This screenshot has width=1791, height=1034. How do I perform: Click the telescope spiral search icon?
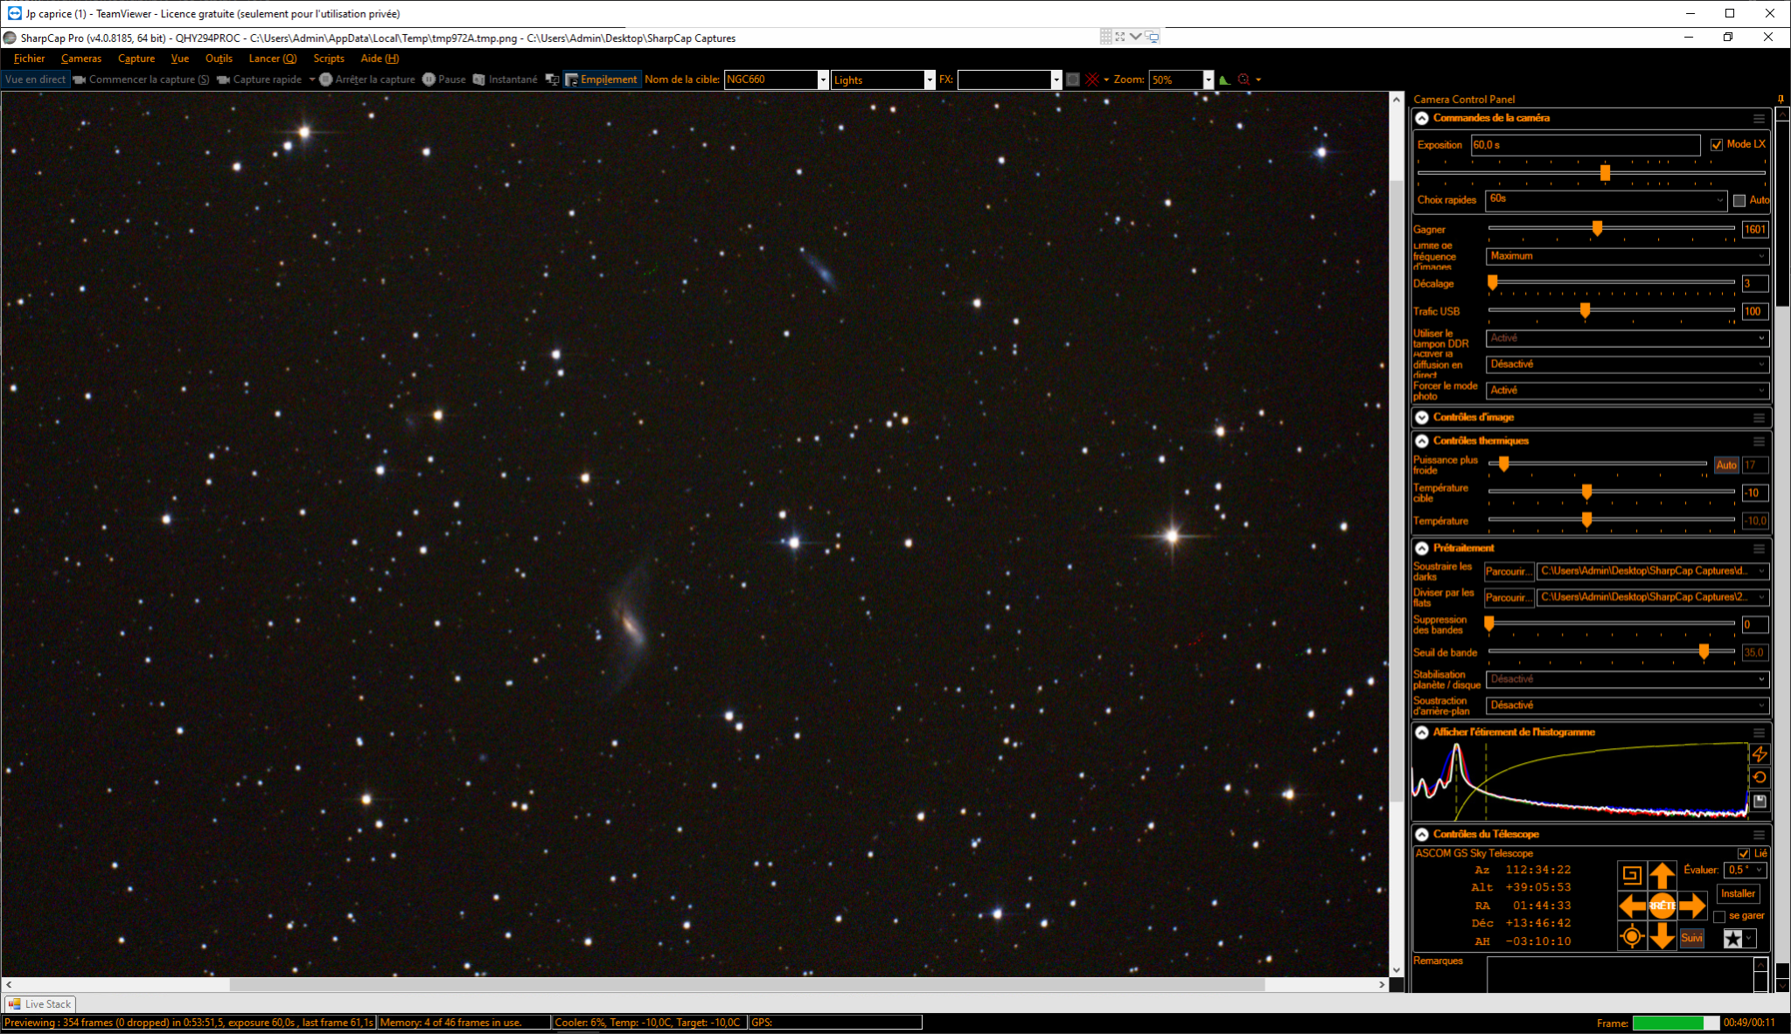pyautogui.click(x=1632, y=875)
